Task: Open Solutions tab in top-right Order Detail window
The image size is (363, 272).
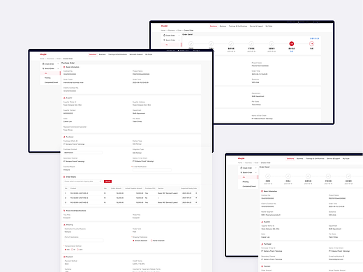Action: (x=214, y=26)
